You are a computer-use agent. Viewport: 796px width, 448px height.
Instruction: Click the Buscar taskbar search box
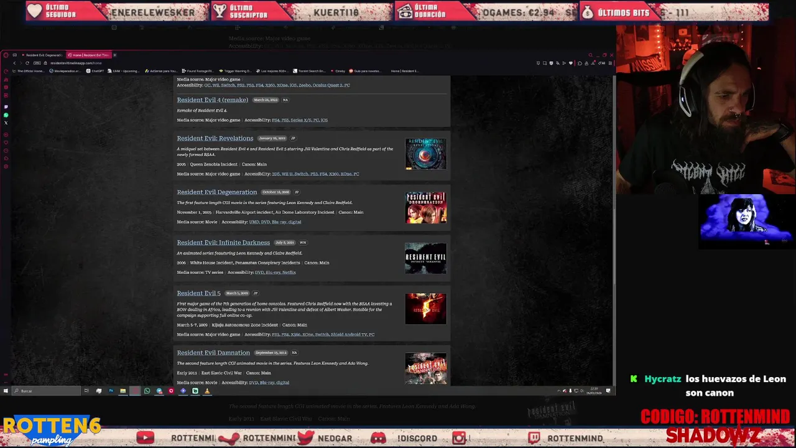click(x=46, y=391)
